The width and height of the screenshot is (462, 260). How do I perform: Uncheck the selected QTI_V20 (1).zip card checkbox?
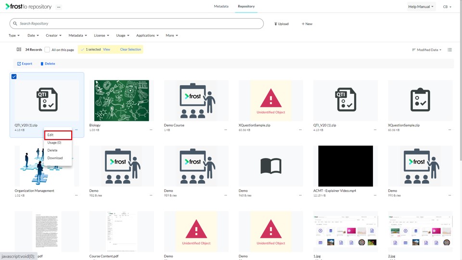click(14, 77)
